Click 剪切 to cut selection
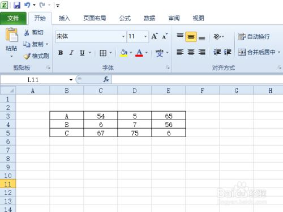The image size is (283, 212). [x=34, y=32]
